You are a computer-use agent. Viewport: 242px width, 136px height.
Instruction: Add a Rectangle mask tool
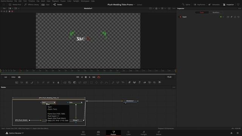(92, 82)
